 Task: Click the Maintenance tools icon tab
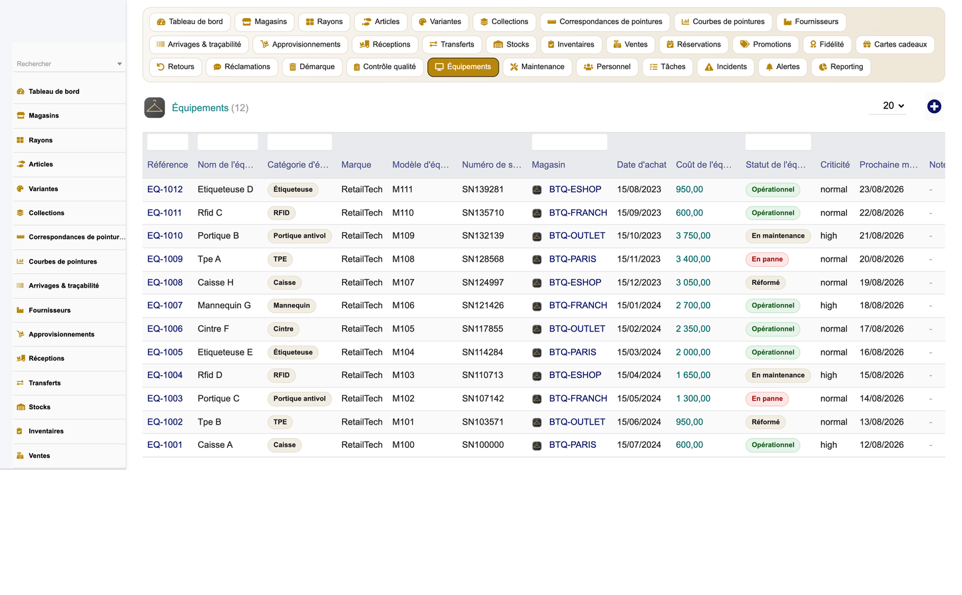coord(514,67)
